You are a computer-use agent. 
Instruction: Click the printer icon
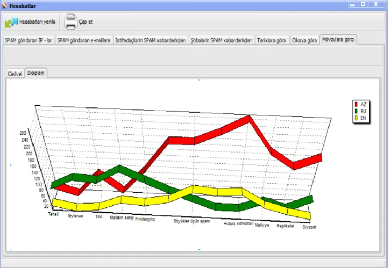pyautogui.click(x=70, y=21)
